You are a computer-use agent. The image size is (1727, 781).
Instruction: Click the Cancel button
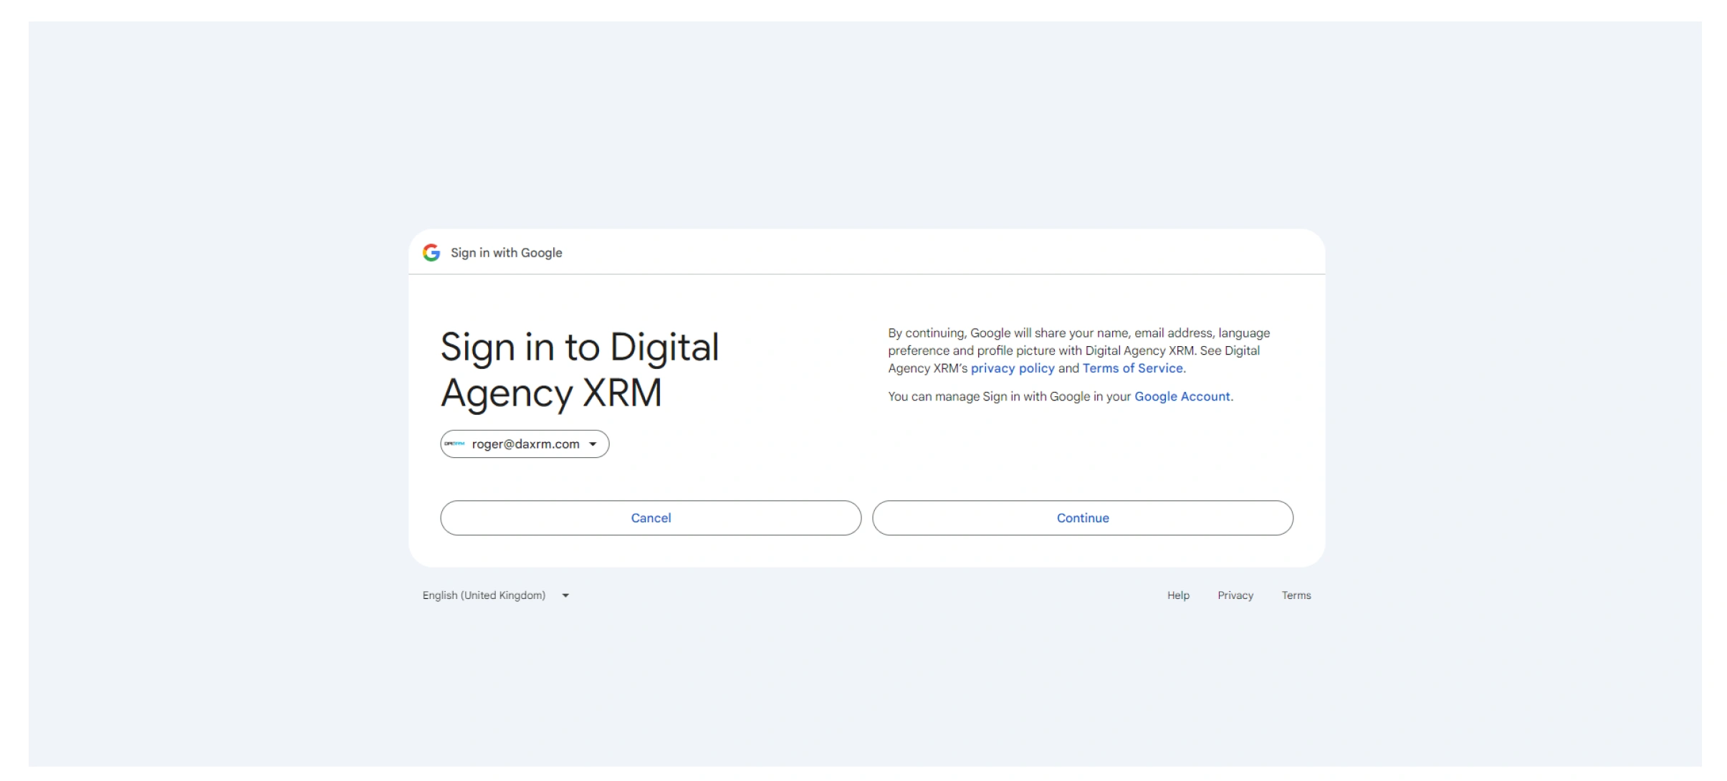pos(651,518)
